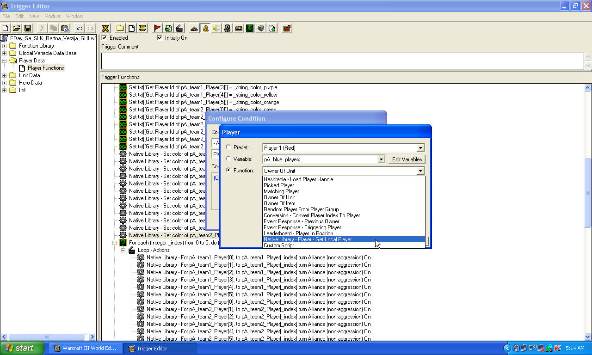Viewport: 592px width, 355px height.
Task: Open the Terrain Editor mountain icon
Action: tap(194, 28)
